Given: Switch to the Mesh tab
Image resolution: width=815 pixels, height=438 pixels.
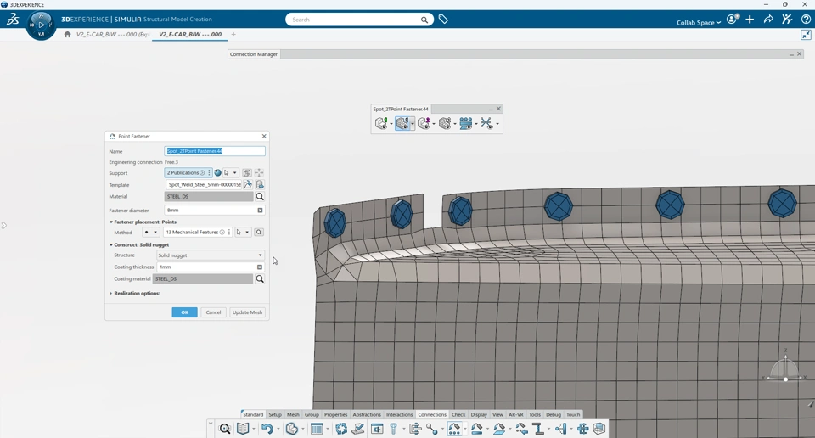Looking at the screenshot, I should (293, 415).
